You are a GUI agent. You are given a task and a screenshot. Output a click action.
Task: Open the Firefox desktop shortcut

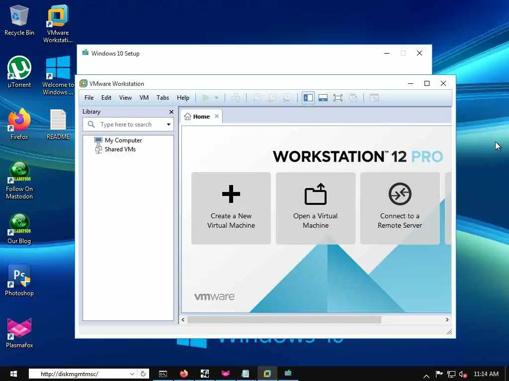point(19,125)
